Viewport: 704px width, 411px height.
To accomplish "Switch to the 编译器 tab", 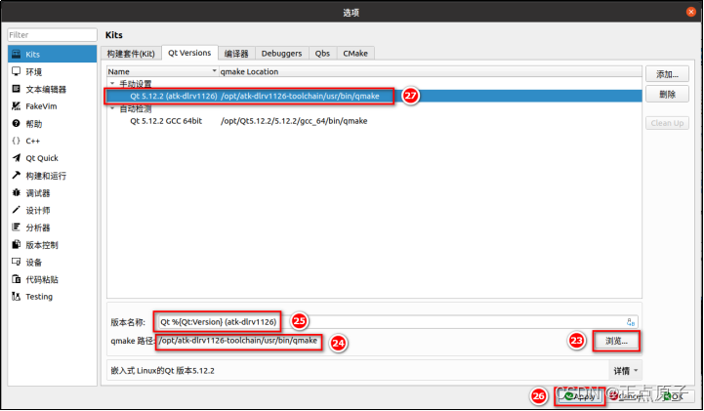I will [x=236, y=54].
